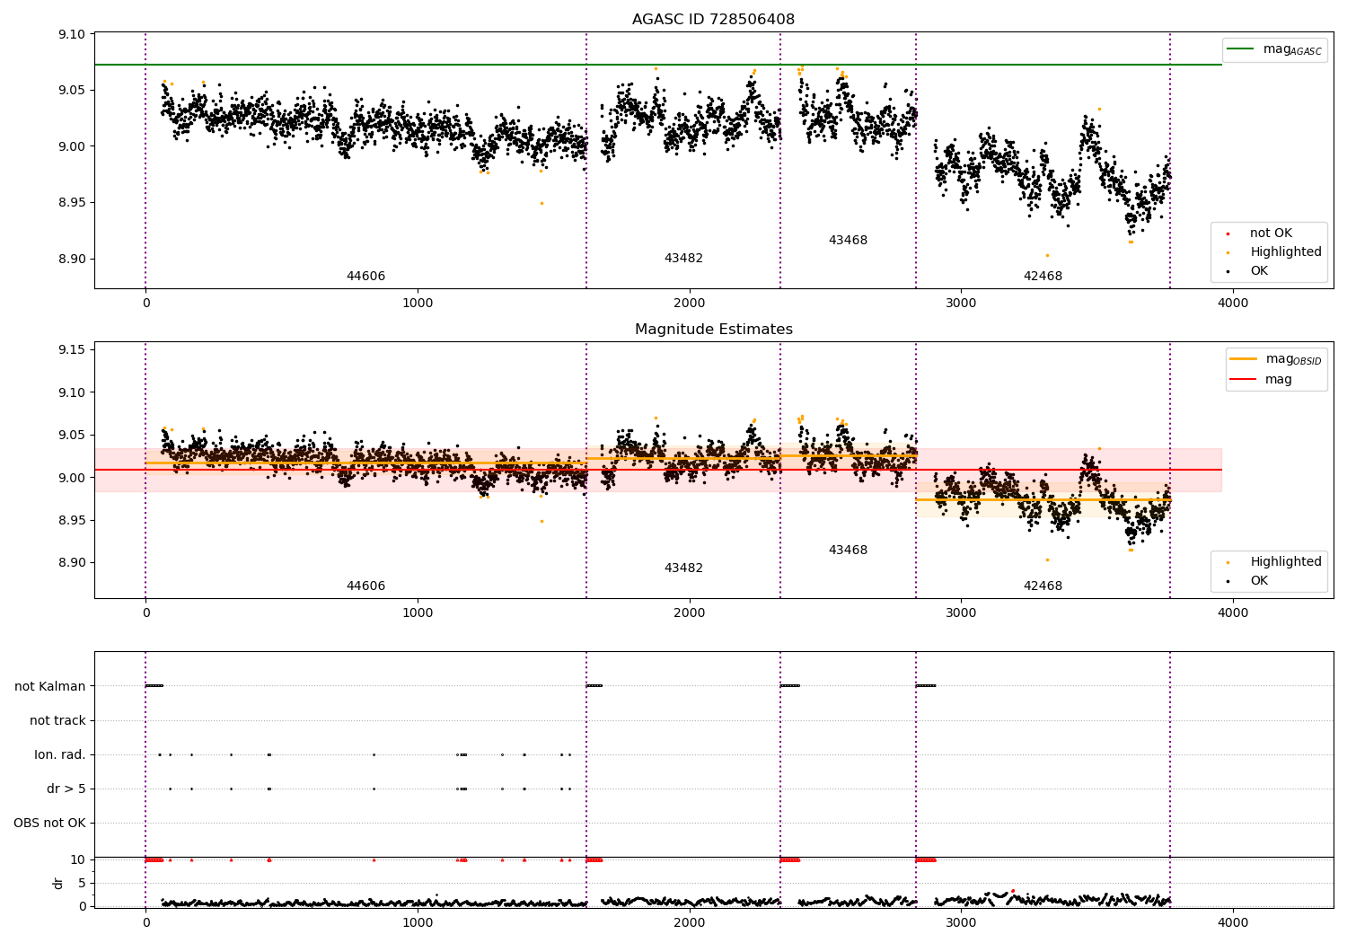Click the 9.15 tick label on middle plot

coord(70,349)
